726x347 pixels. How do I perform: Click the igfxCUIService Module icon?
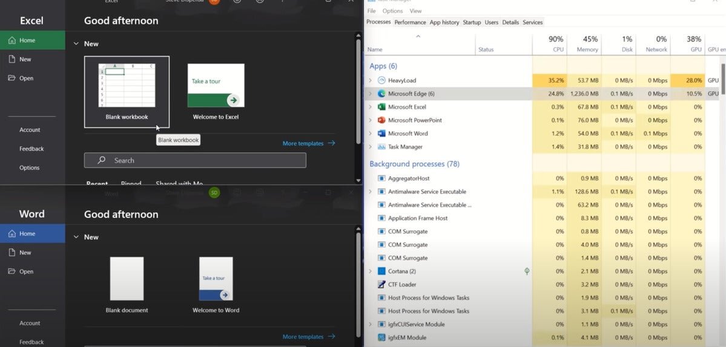click(x=381, y=325)
